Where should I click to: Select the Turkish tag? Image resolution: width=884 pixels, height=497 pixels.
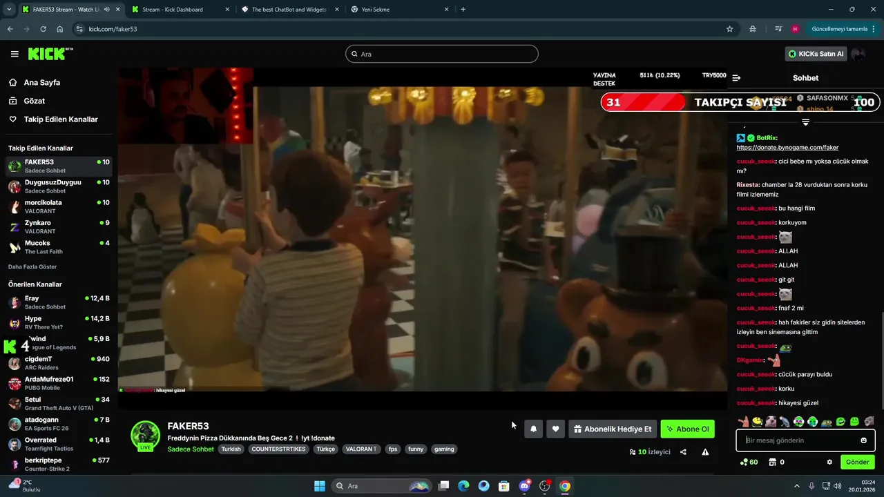[231, 449]
